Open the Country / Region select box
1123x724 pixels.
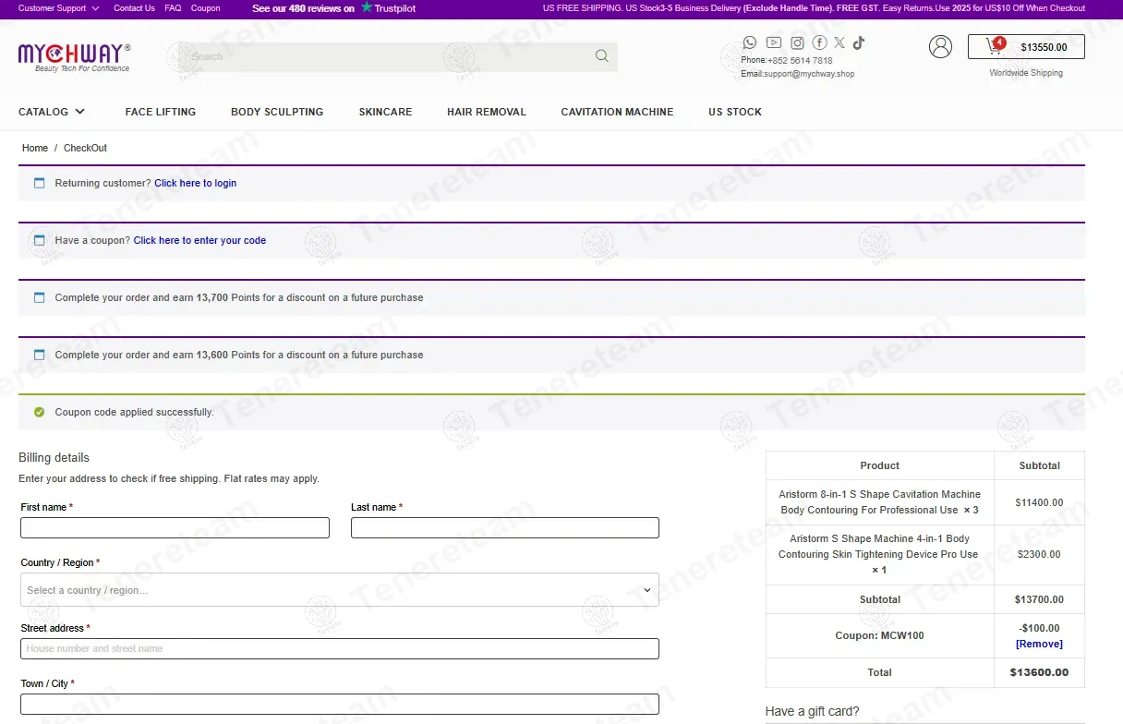pyautogui.click(x=340, y=590)
